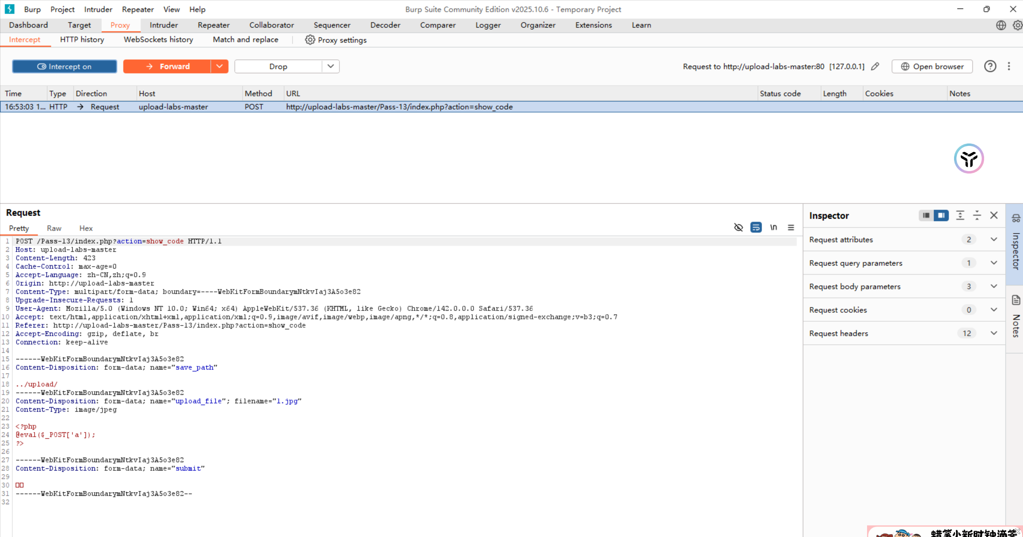This screenshot has width=1023, height=537.
Task: Open the help question mark icon
Action: (990, 67)
